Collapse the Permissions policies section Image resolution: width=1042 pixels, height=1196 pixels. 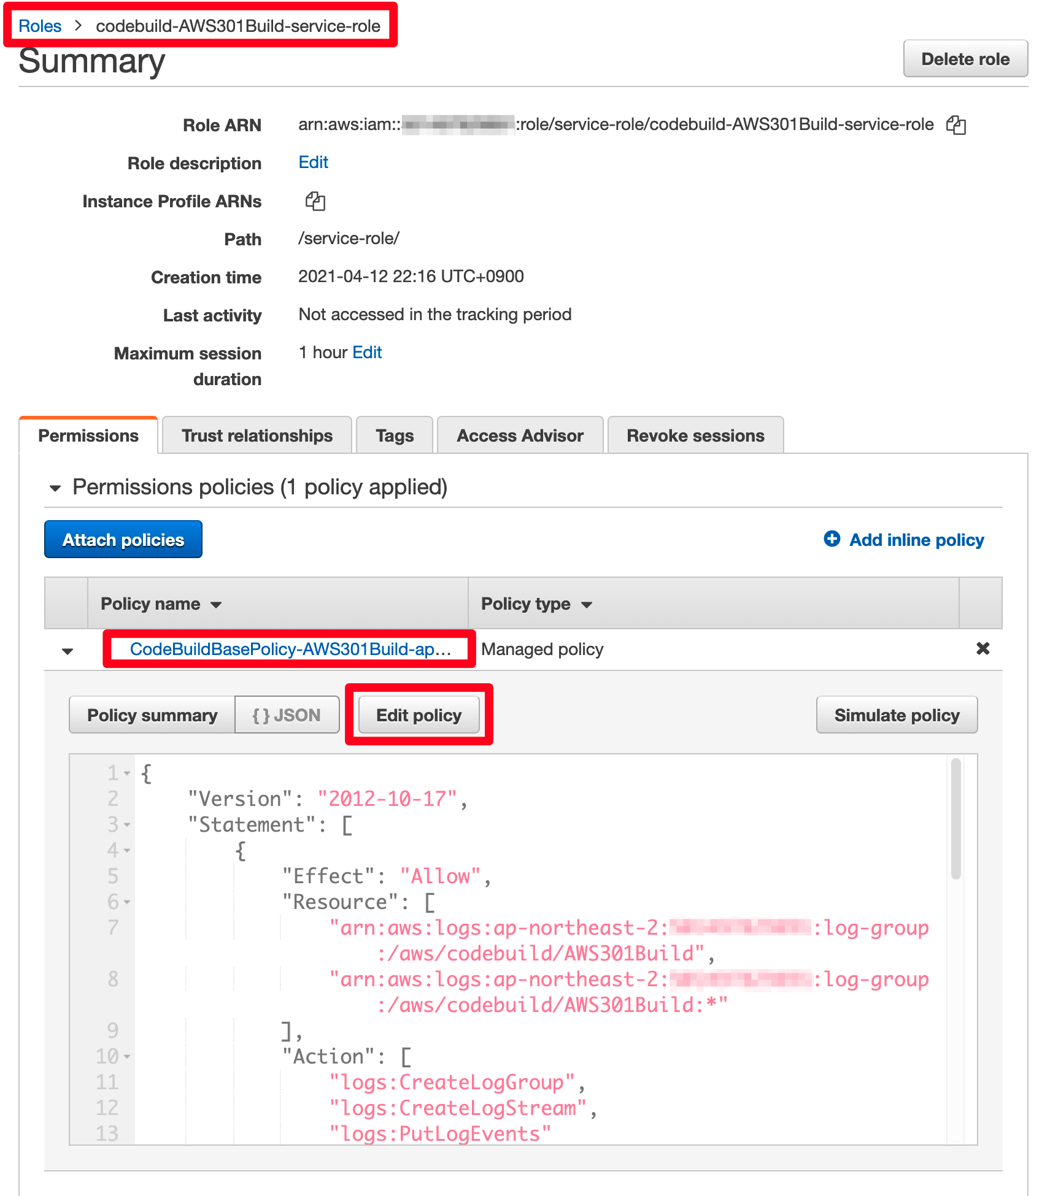tap(55, 489)
